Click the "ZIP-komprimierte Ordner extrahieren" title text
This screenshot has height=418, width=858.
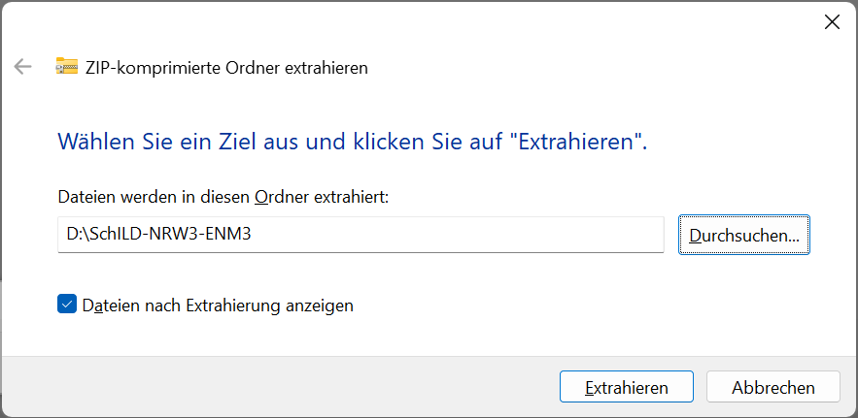(226, 68)
